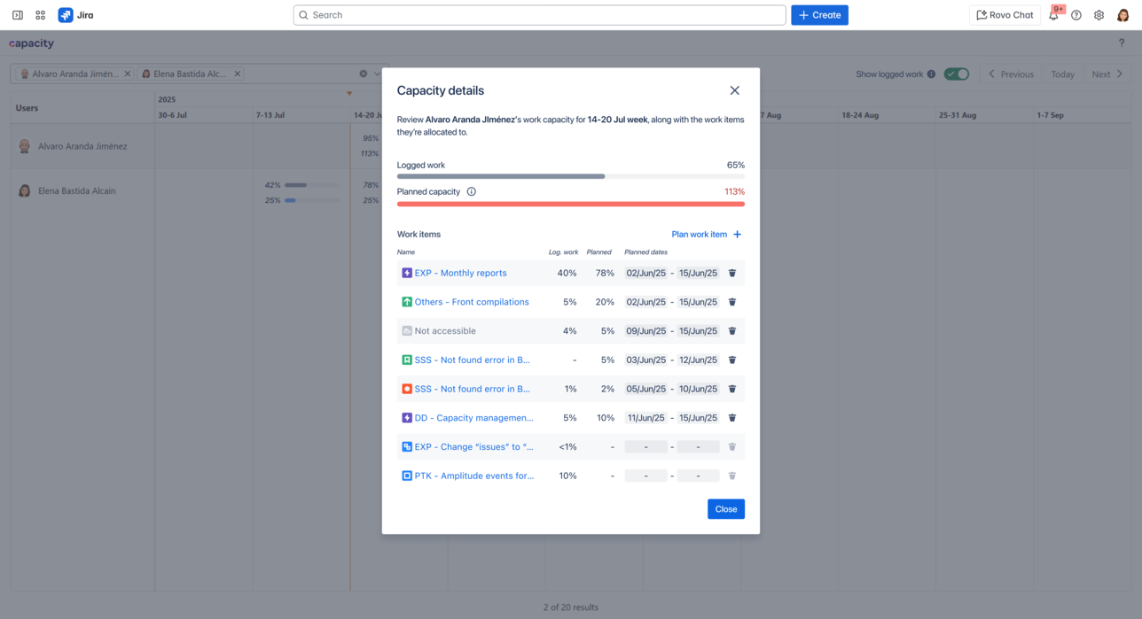Clear all selected users in filter

coord(364,74)
